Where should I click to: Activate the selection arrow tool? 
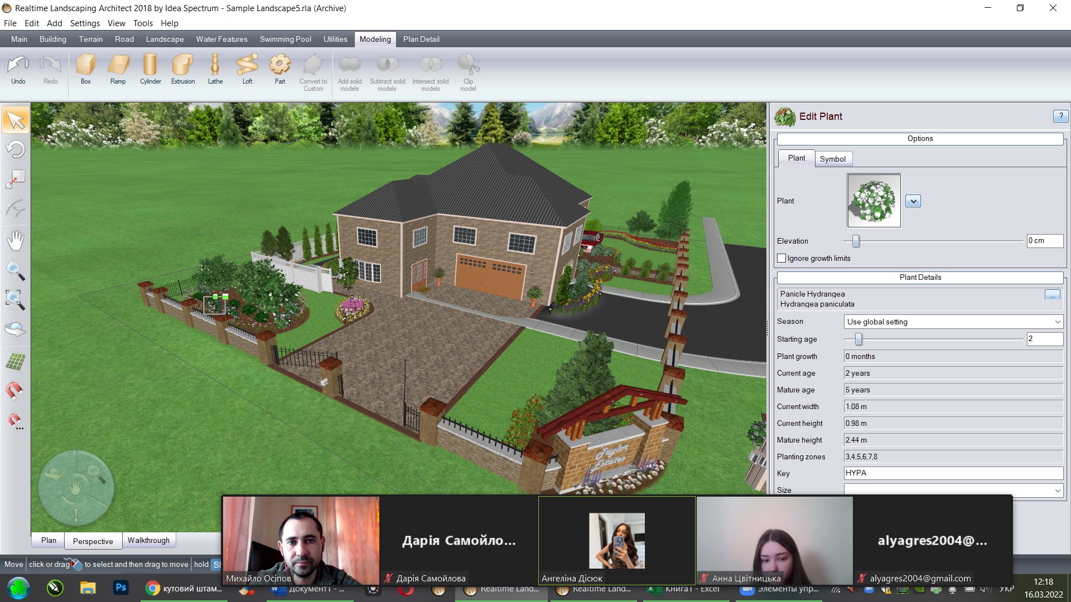pos(16,120)
